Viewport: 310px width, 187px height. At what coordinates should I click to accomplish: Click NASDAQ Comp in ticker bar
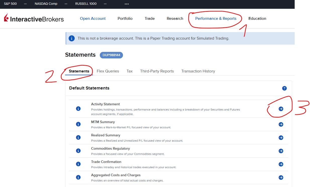pyautogui.click(x=46, y=4)
